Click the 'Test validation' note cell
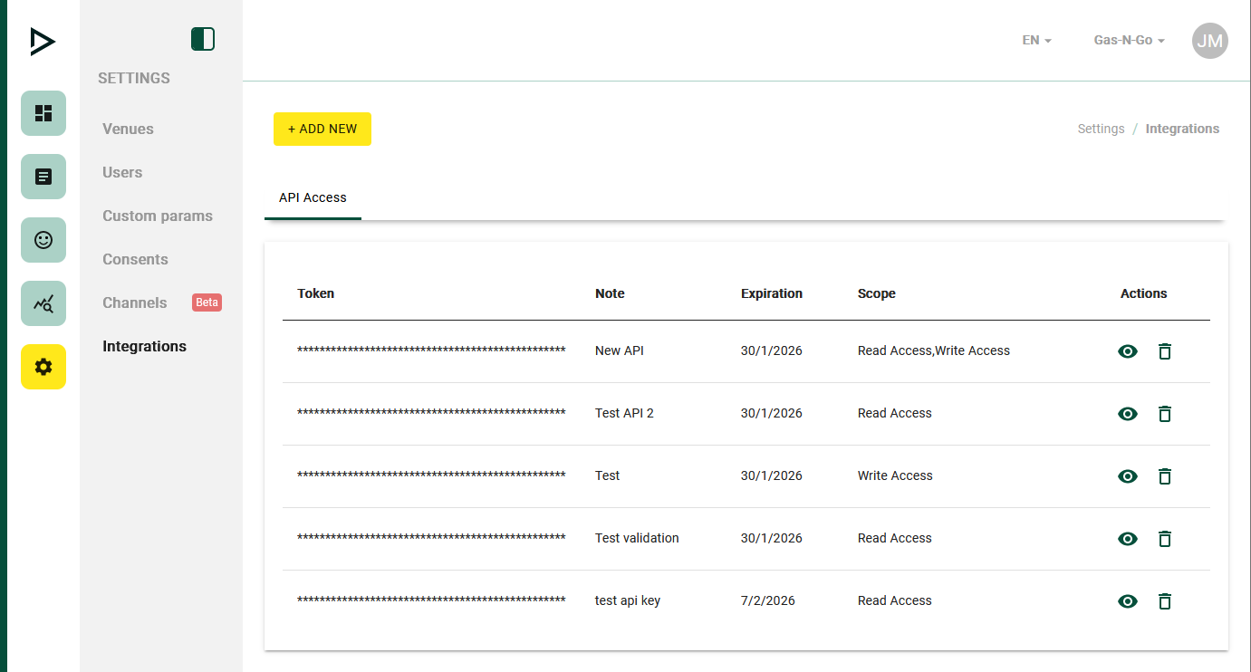 click(x=637, y=538)
